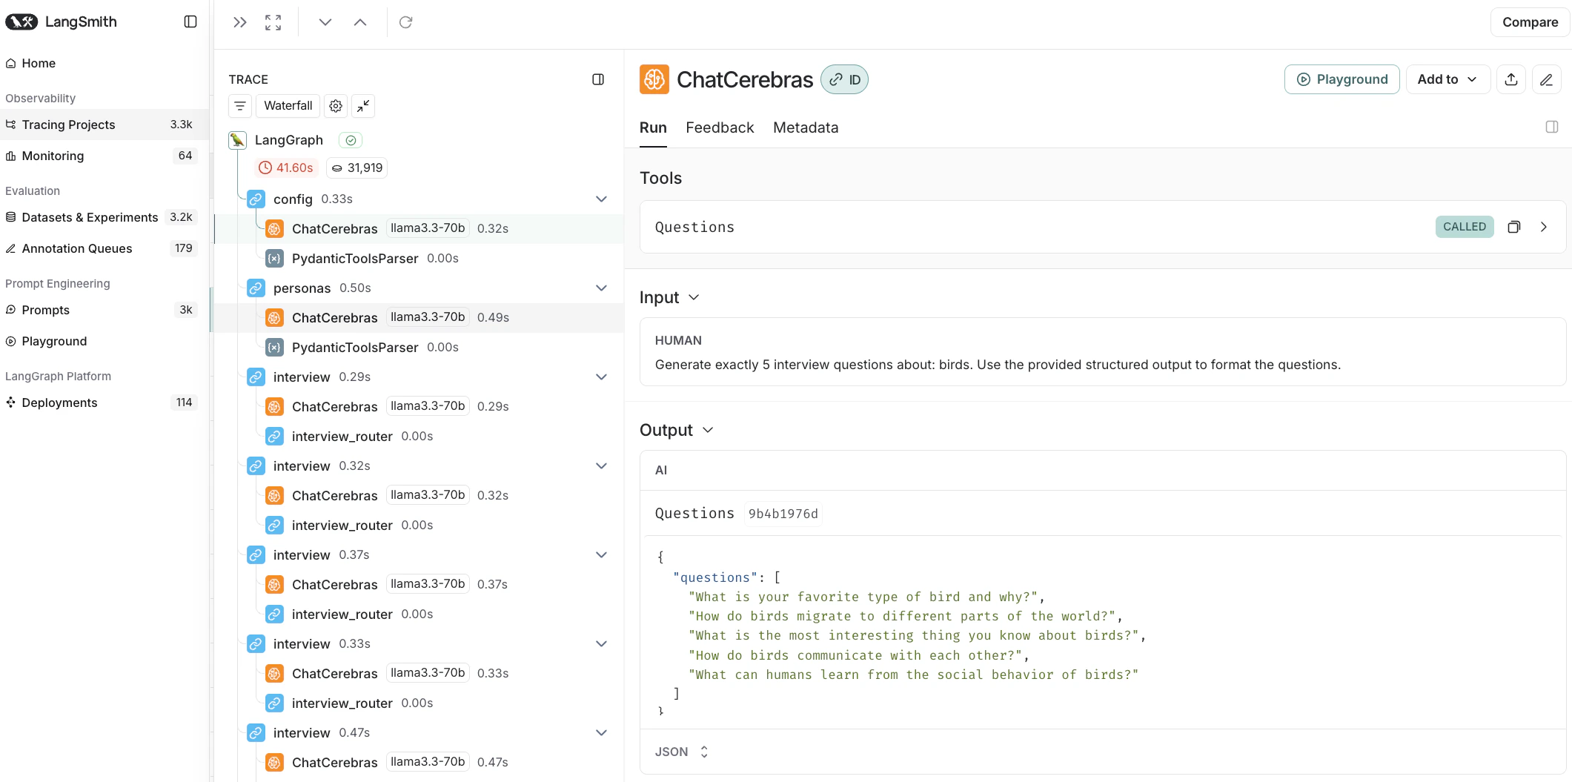Click the parser icon beside PydanticToolsParser under config
The height and width of the screenshot is (782, 1572).
pos(274,259)
